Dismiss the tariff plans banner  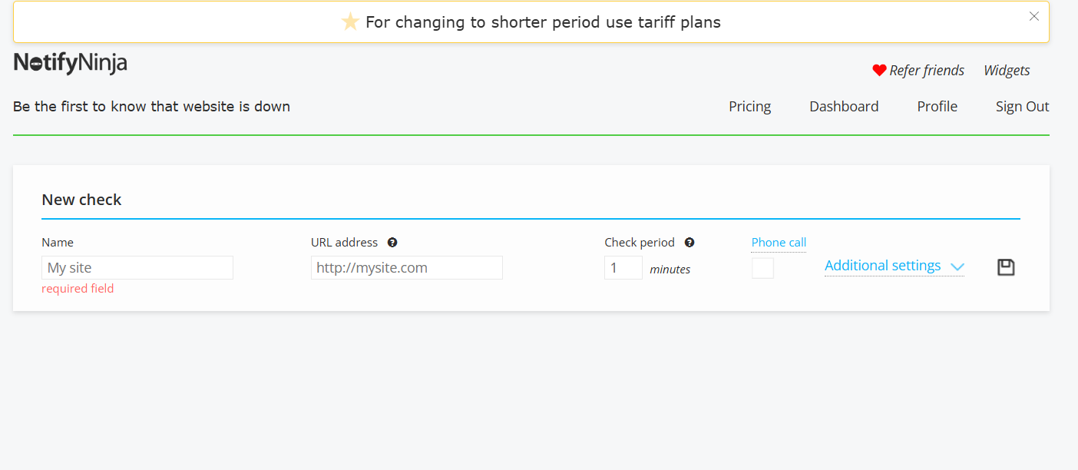1034,16
